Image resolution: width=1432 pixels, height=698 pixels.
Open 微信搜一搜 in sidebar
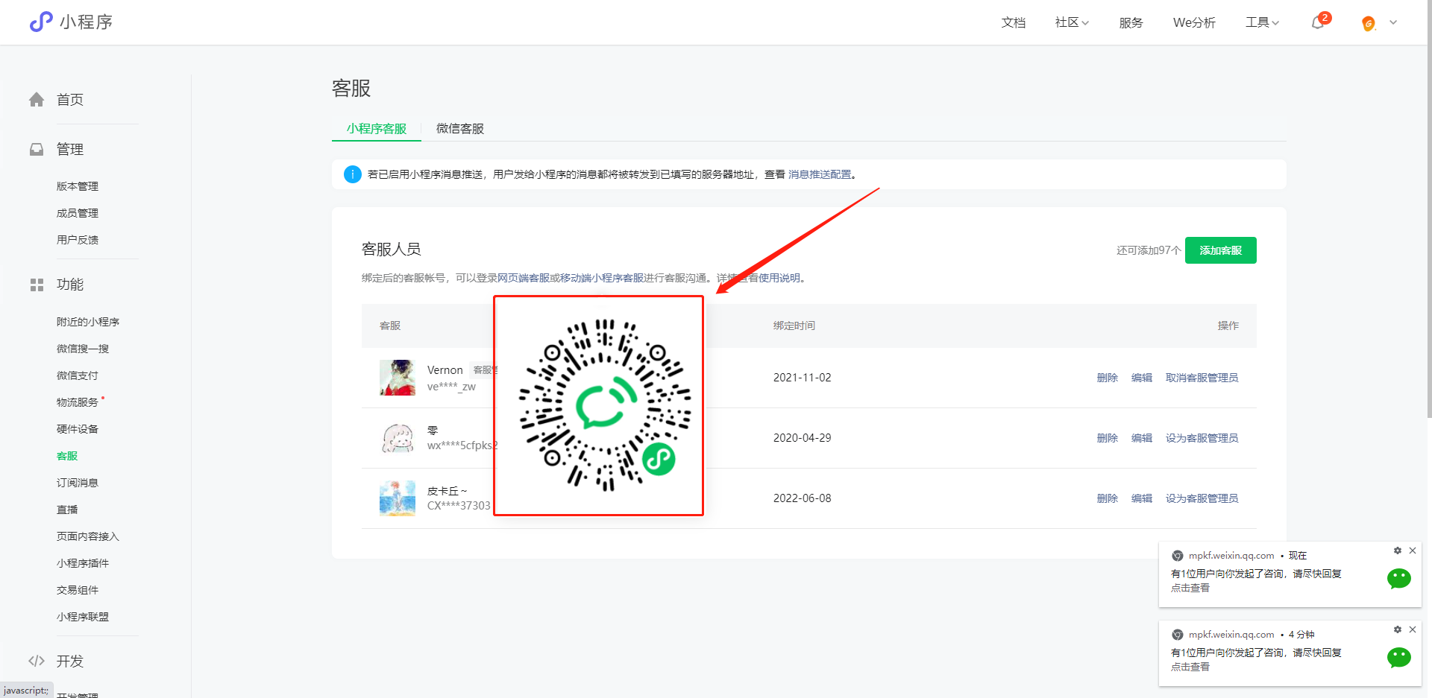[83, 349]
